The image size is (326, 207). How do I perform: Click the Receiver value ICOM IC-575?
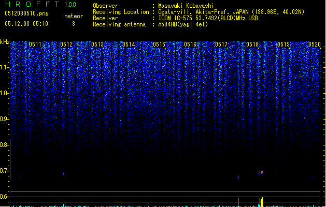[x=176, y=18]
